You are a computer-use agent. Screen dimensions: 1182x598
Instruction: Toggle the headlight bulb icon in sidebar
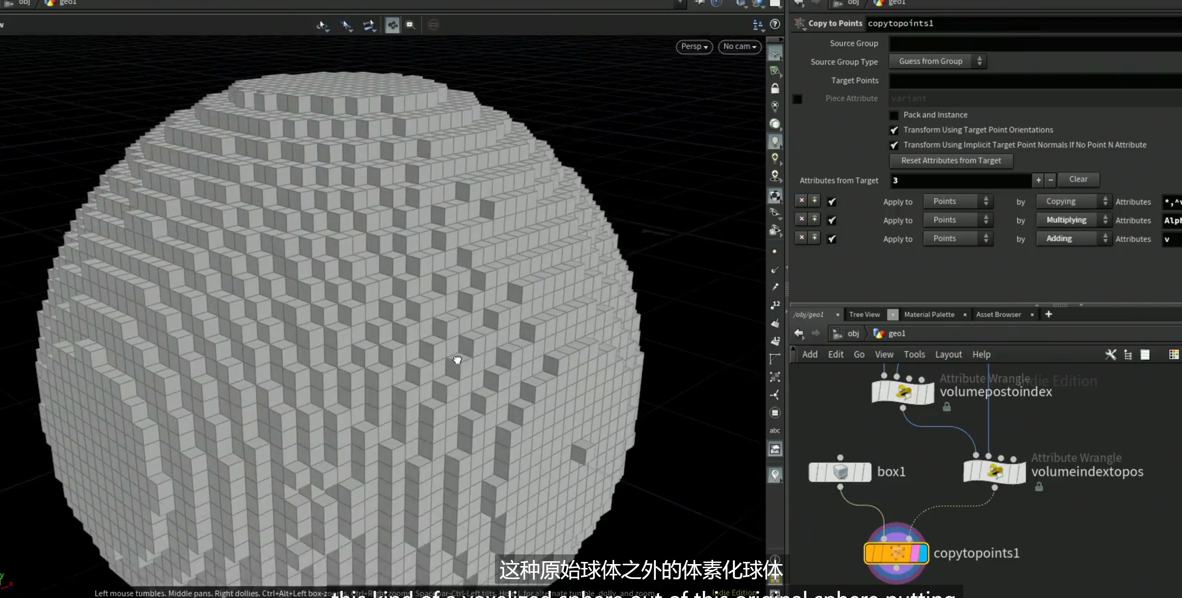click(x=775, y=142)
